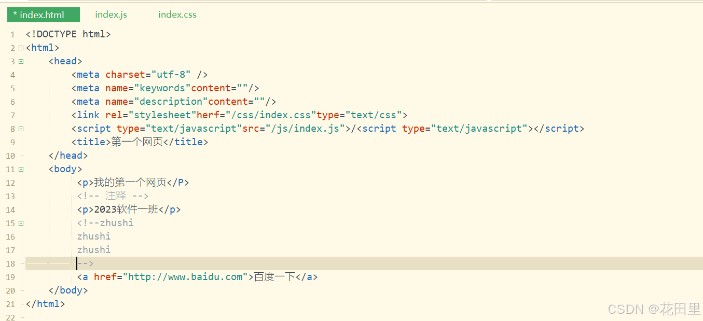Click the "/css/index.css" path string
The image size is (703, 321).
[270, 115]
